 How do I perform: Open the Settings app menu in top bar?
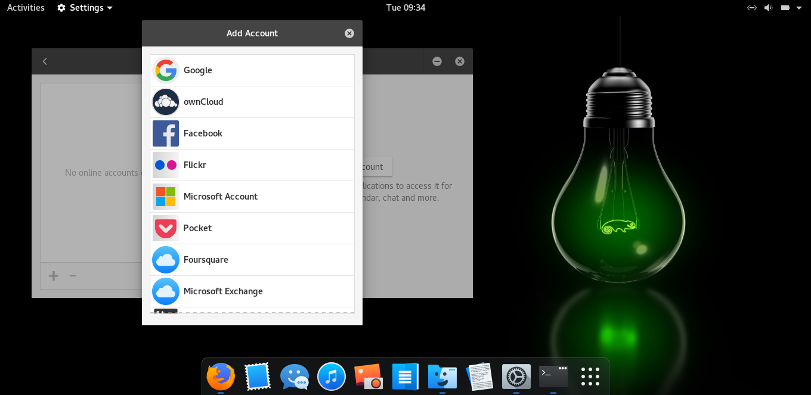85,8
